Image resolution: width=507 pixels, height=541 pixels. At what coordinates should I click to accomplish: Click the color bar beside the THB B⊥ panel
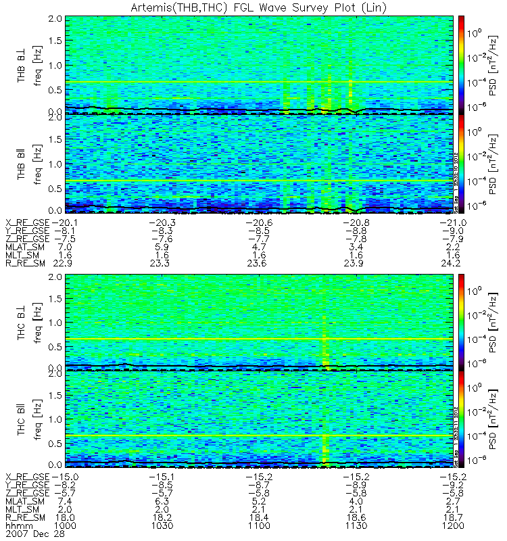pyautogui.click(x=461, y=64)
